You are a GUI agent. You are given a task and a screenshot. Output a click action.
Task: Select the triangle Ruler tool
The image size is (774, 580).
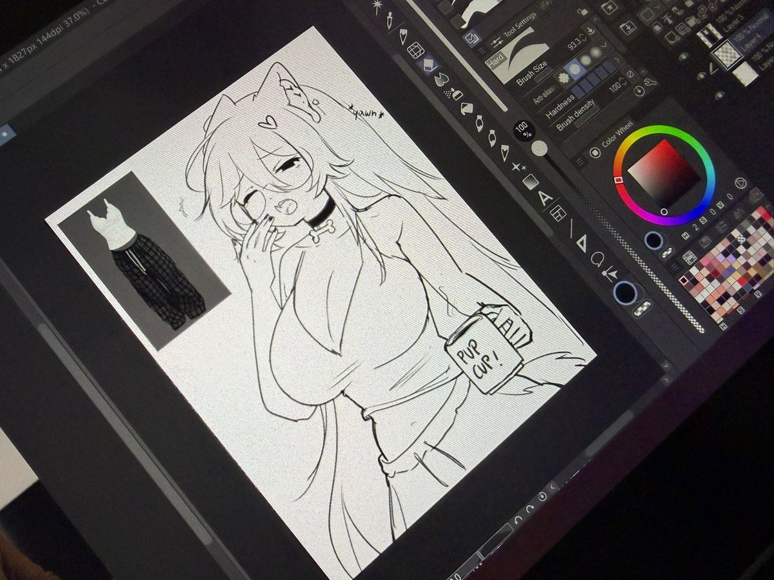[582, 244]
